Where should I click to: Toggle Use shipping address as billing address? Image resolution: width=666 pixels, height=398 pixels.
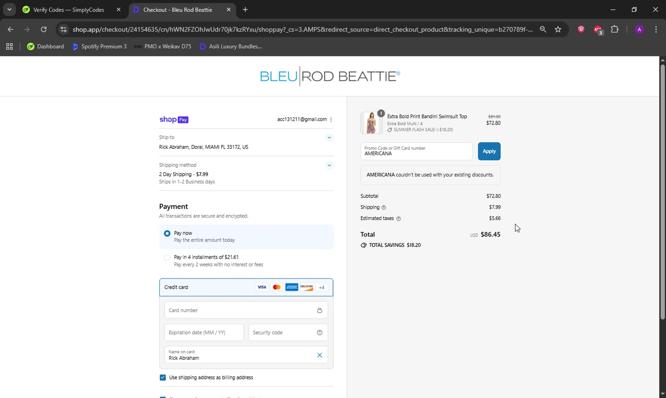(x=163, y=378)
